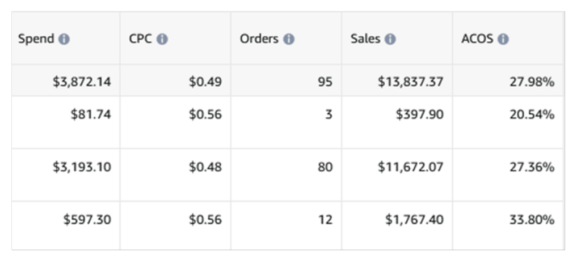Select the $3,872.14 total spend cell
The width and height of the screenshot is (581, 261).
coord(82,82)
